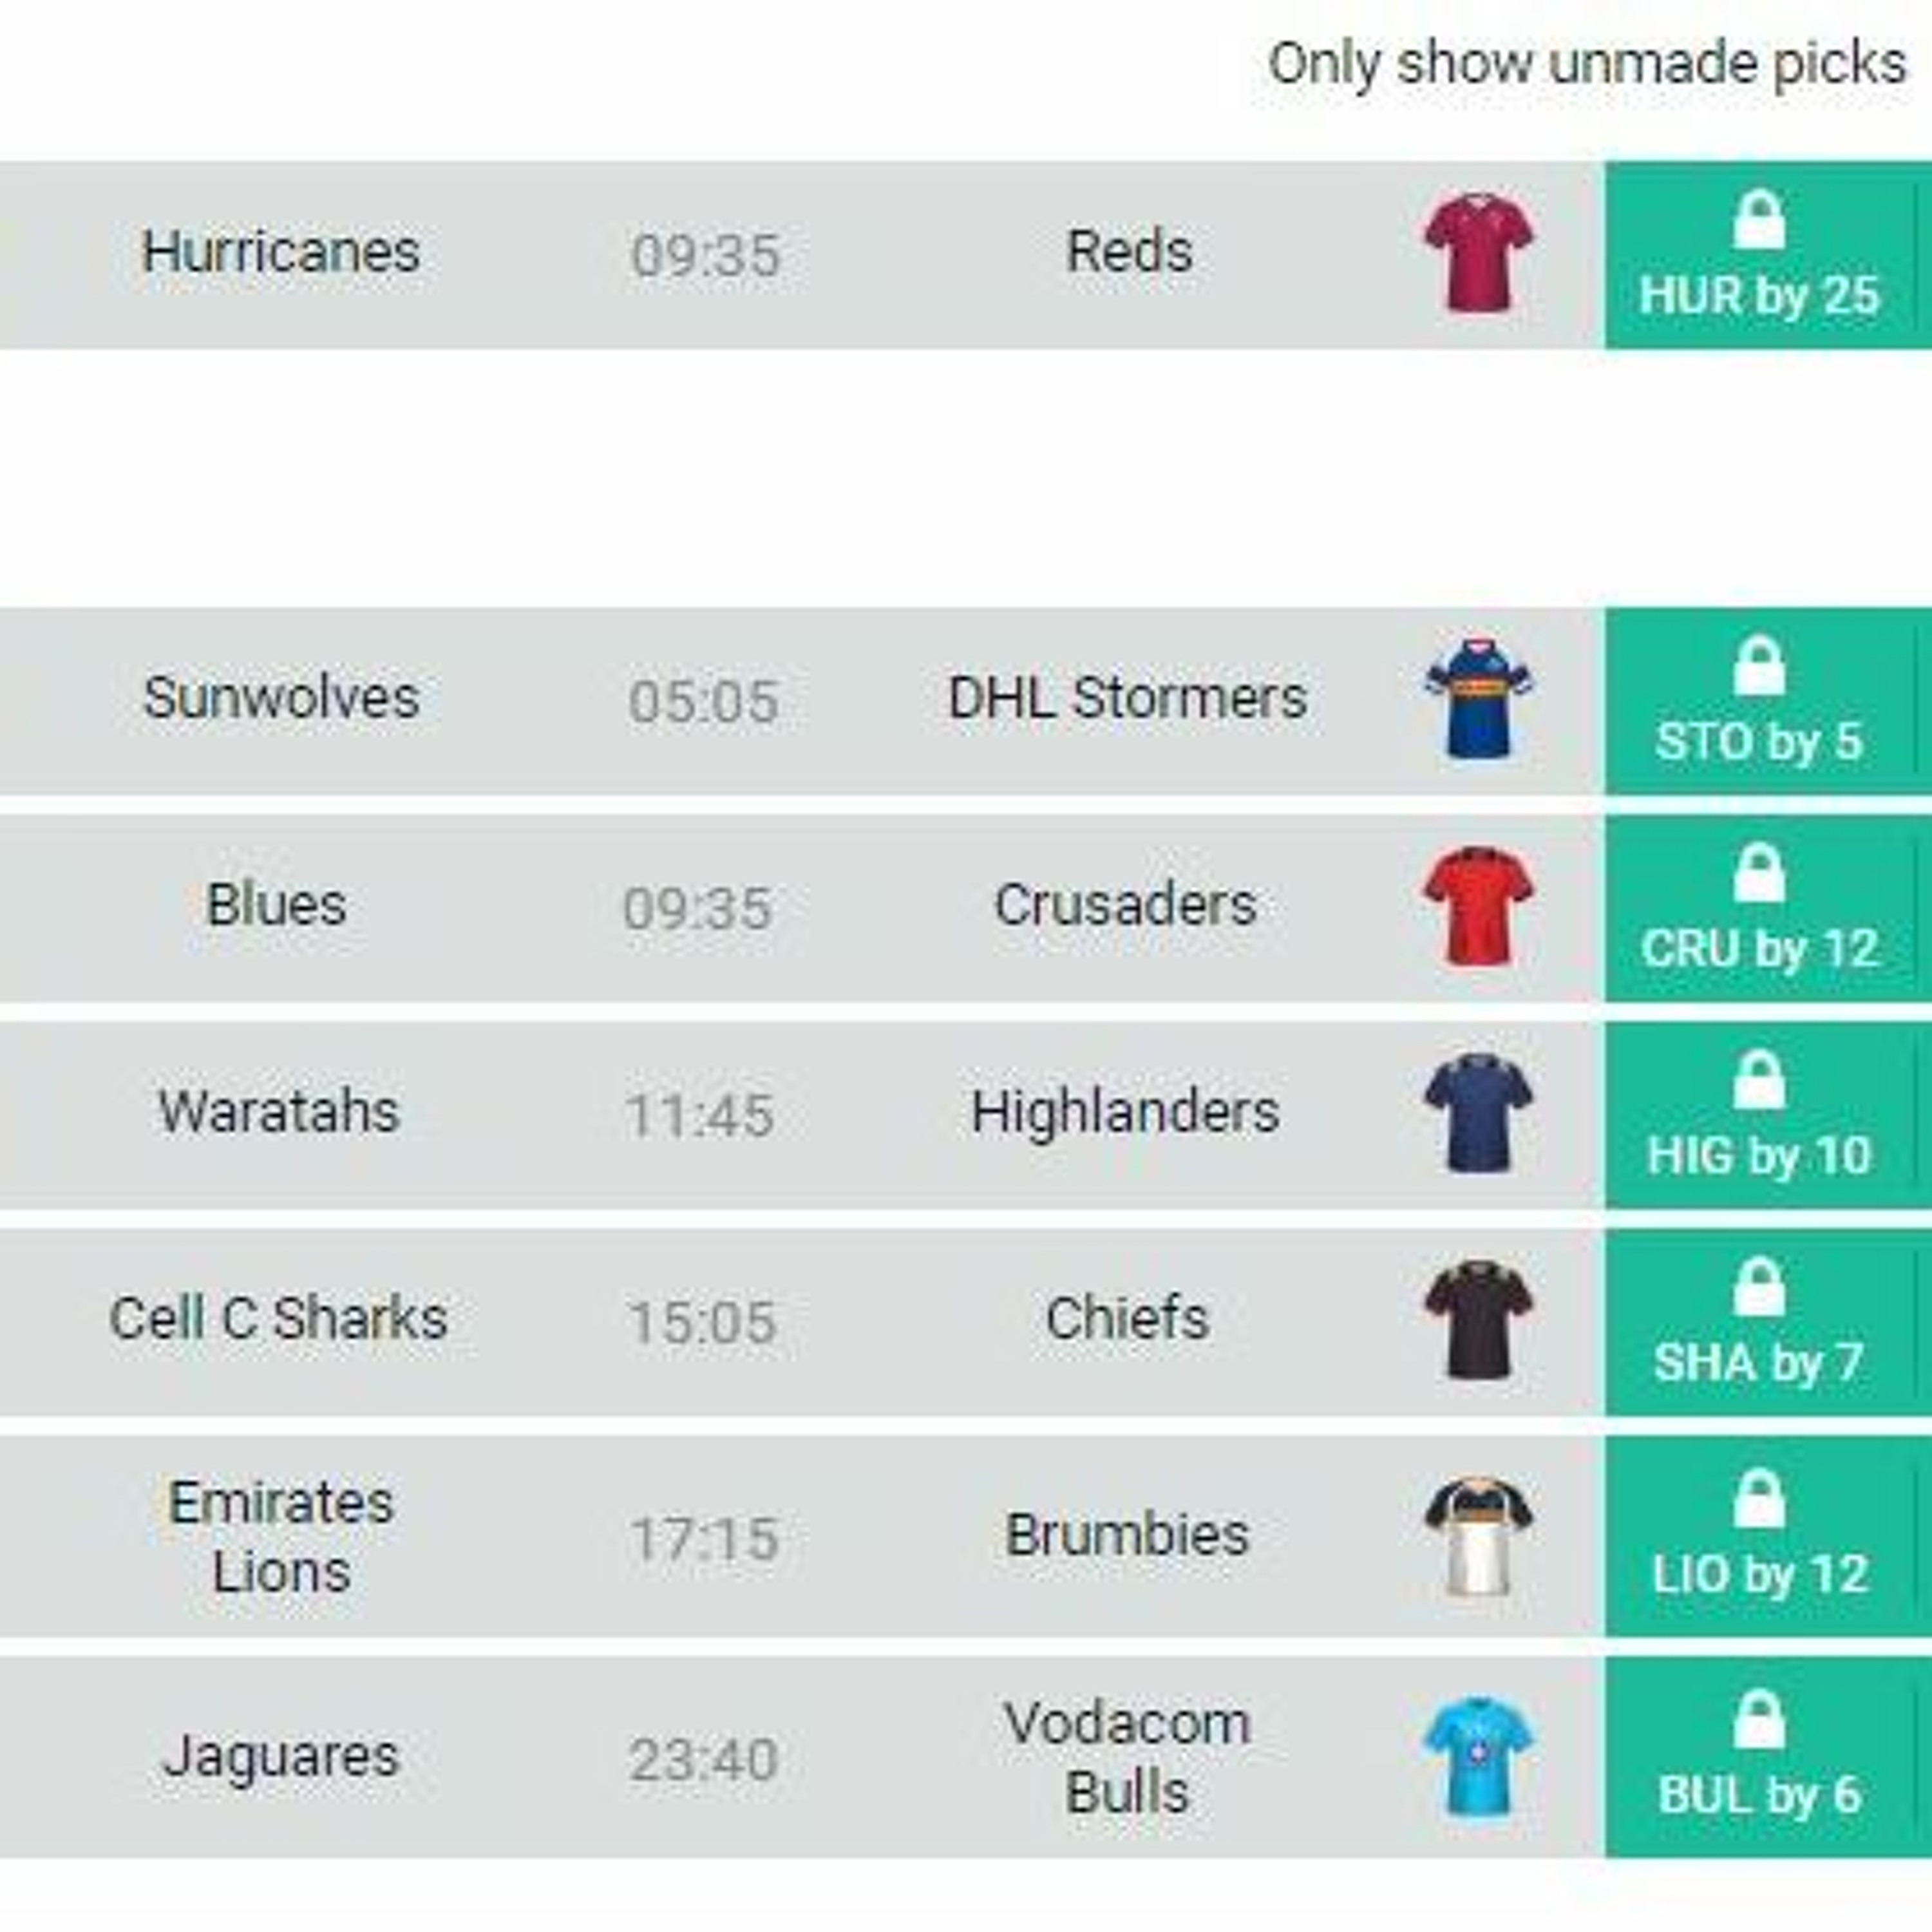Viewport: 1932px width, 1932px height.
Task: Toggle Only show unmade picks
Action: (1586, 64)
